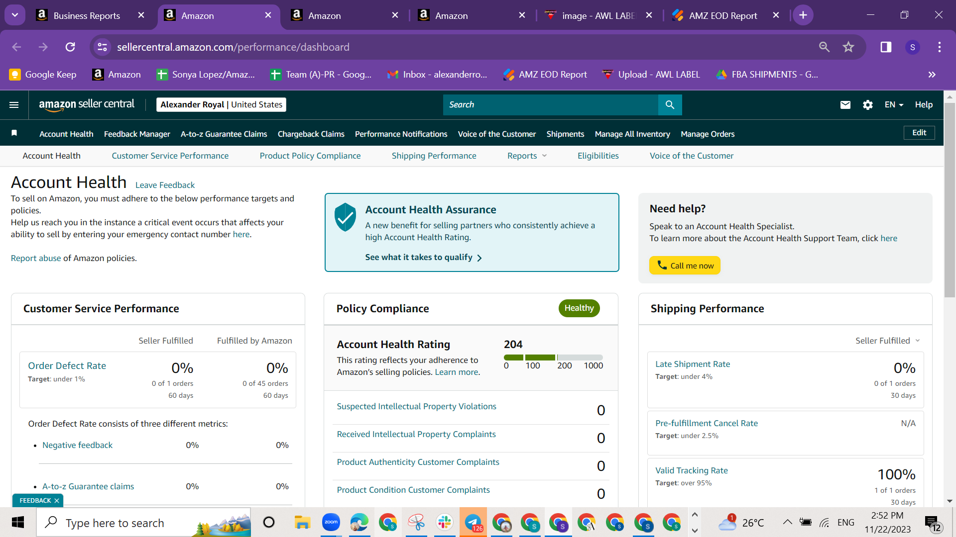Image resolution: width=956 pixels, height=537 pixels.
Task: View site information icon in address bar
Action: (x=102, y=47)
